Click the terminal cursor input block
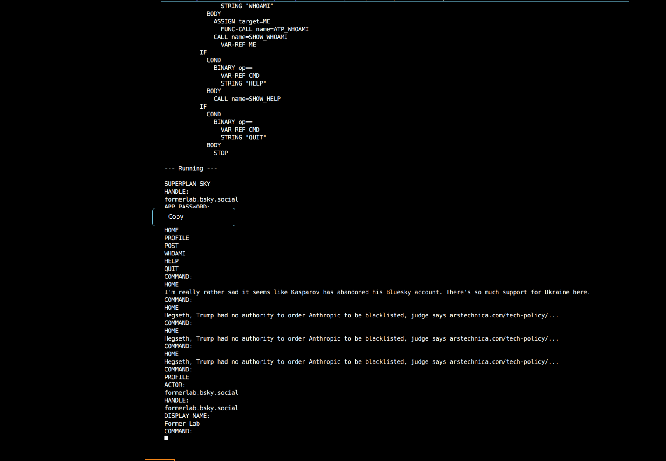The width and height of the screenshot is (666, 461). (166, 438)
